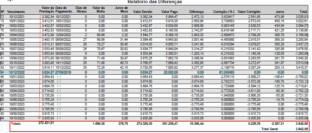The width and height of the screenshot is (312, 133).
Task: Click the Diferença column header
Action: click(197, 12)
